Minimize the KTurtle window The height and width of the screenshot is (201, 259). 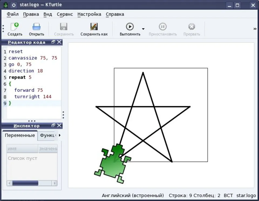(229, 5)
